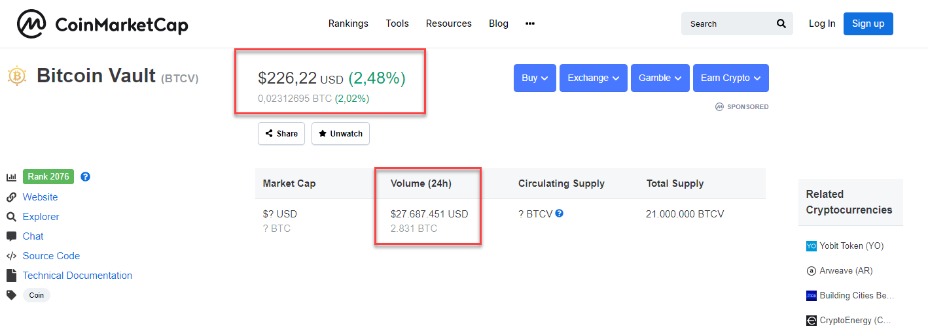Click the Share button
Image resolution: width=928 pixels, height=333 pixels.
point(281,133)
